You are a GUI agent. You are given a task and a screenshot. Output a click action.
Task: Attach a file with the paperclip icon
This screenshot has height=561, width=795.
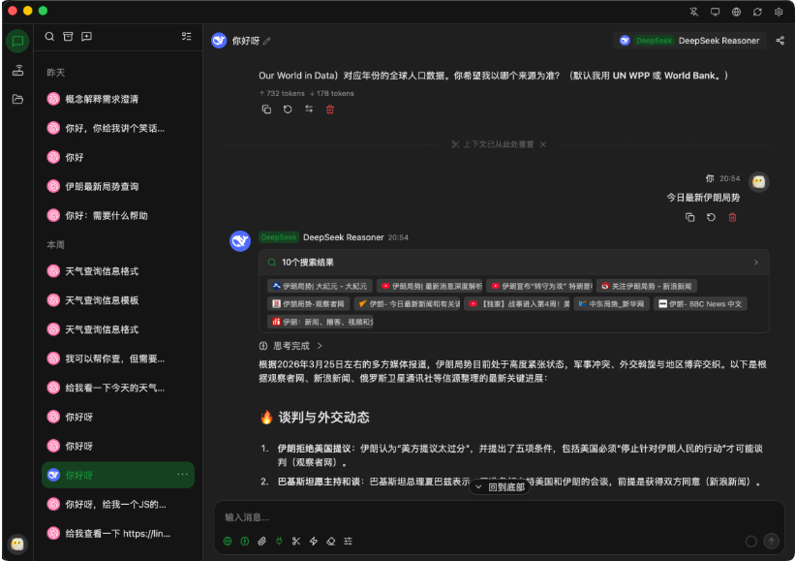[261, 542]
